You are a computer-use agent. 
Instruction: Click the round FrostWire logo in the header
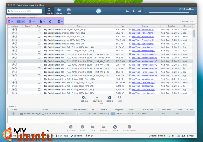coord(99,11)
